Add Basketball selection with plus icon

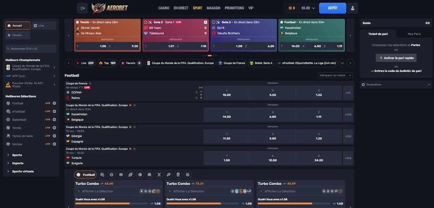[x=54, y=119]
